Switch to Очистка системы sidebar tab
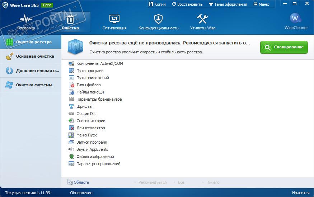This screenshot has width=314, height=197. (x=31, y=85)
